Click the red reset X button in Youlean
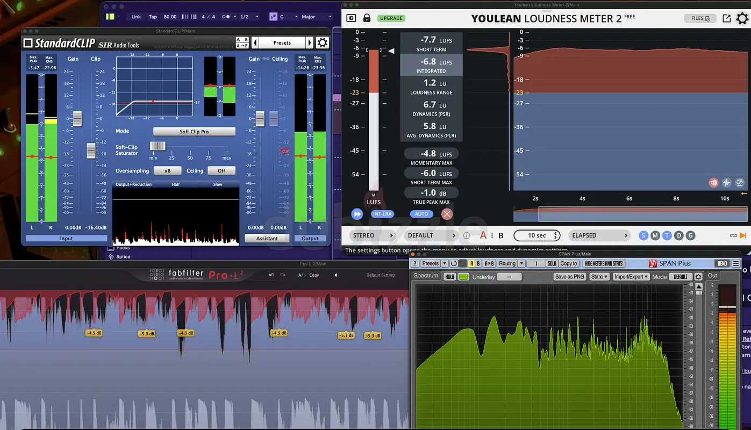The height and width of the screenshot is (430, 751). click(447, 214)
